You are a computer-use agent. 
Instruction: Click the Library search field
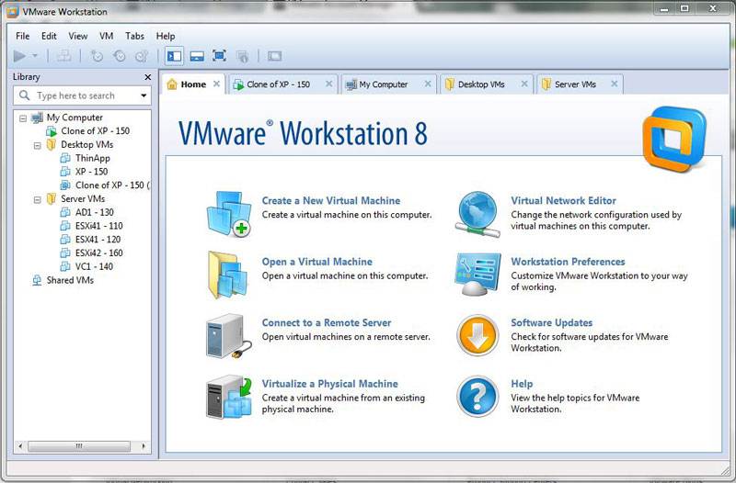[x=82, y=95]
